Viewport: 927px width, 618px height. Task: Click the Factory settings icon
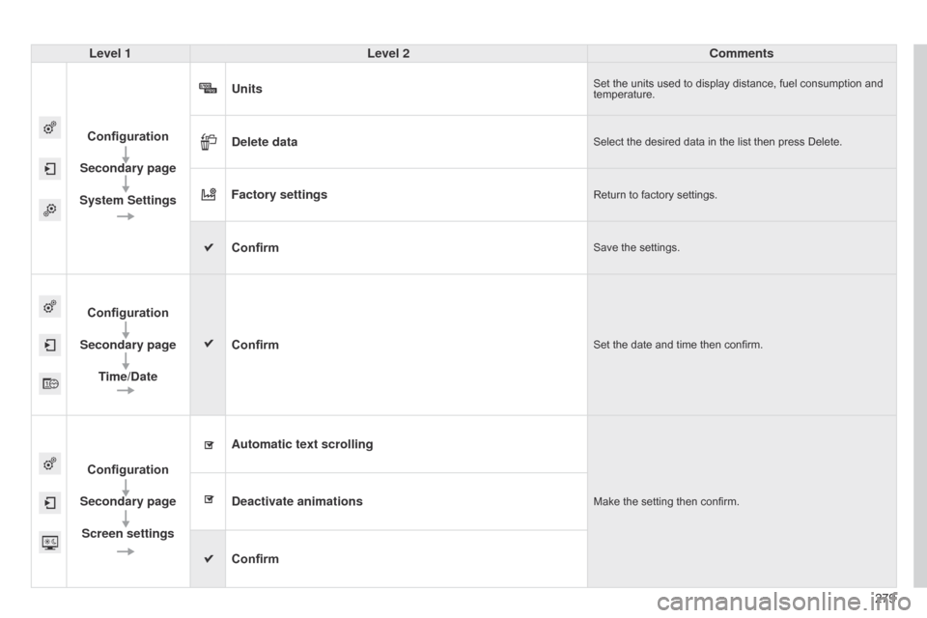[x=208, y=194]
